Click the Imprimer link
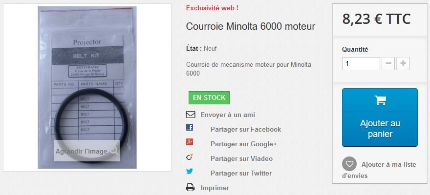 (x=215, y=188)
